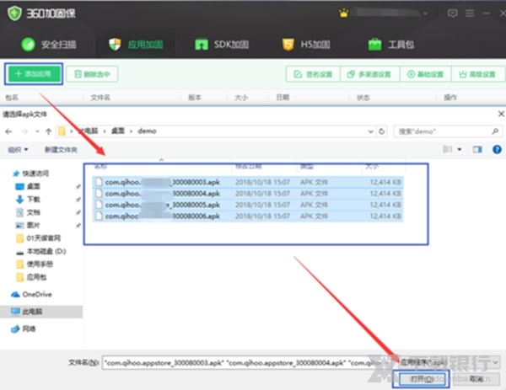Go up one folder level
This screenshot has width=506, height=390.
tap(48, 131)
